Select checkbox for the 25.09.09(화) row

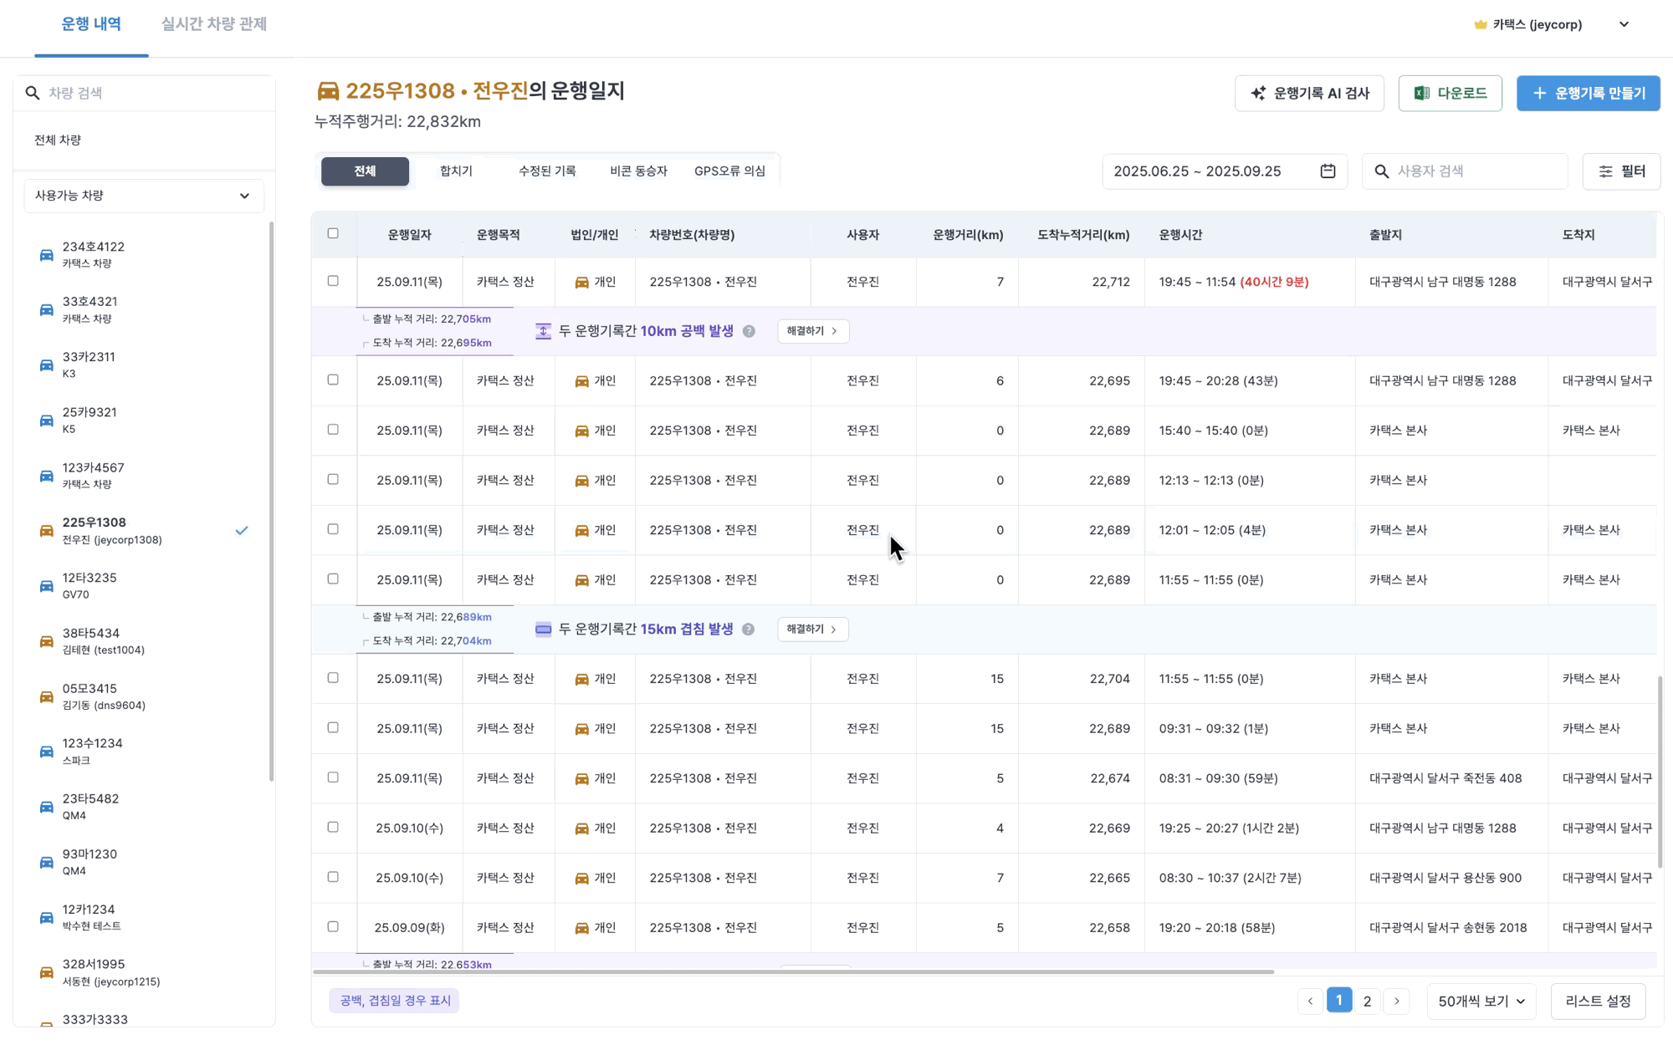point(333,926)
